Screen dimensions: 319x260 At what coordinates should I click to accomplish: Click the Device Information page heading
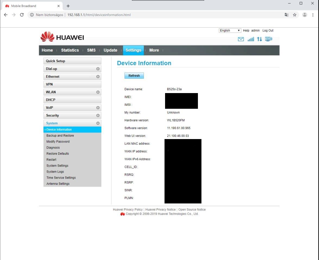[144, 63]
